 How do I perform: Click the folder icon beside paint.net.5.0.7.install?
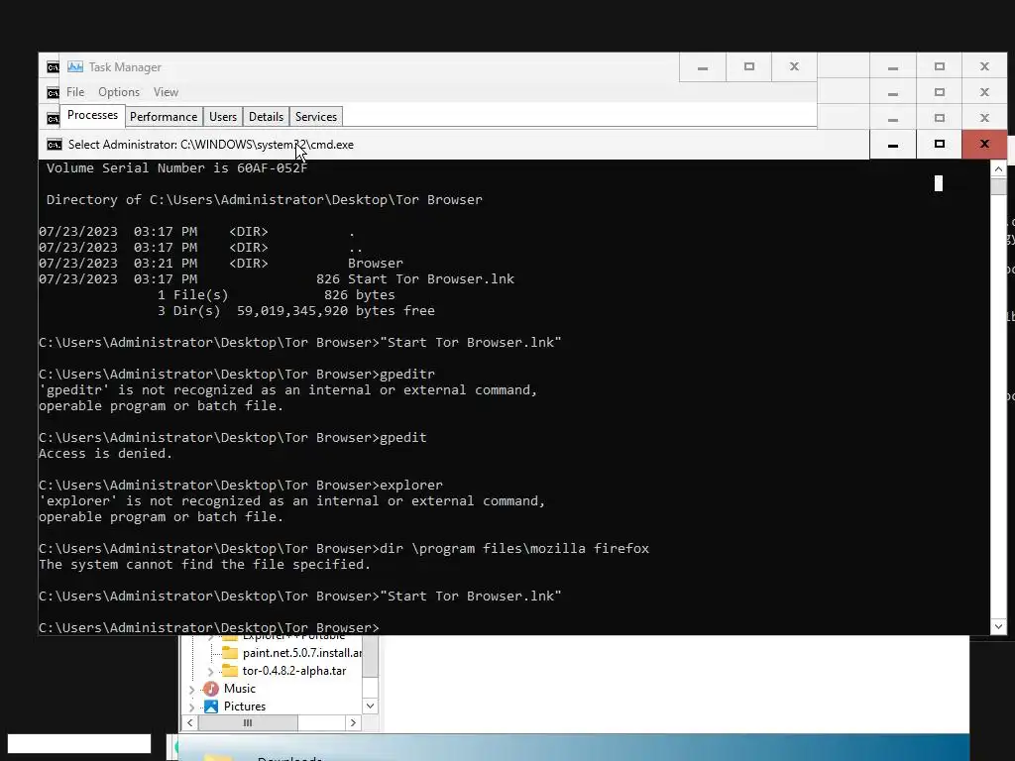point(230,653)
